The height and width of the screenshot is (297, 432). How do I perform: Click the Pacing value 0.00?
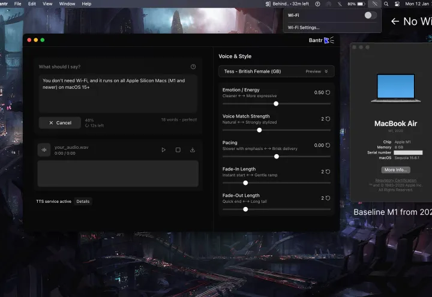(319, 145)
